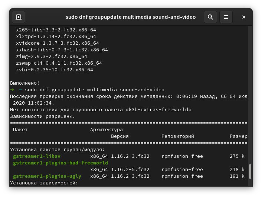
Task: Click xl2tpd-1.3.14-2.fc32.x86_64 line
Action: pyautogui.click(x=56, y=37)
